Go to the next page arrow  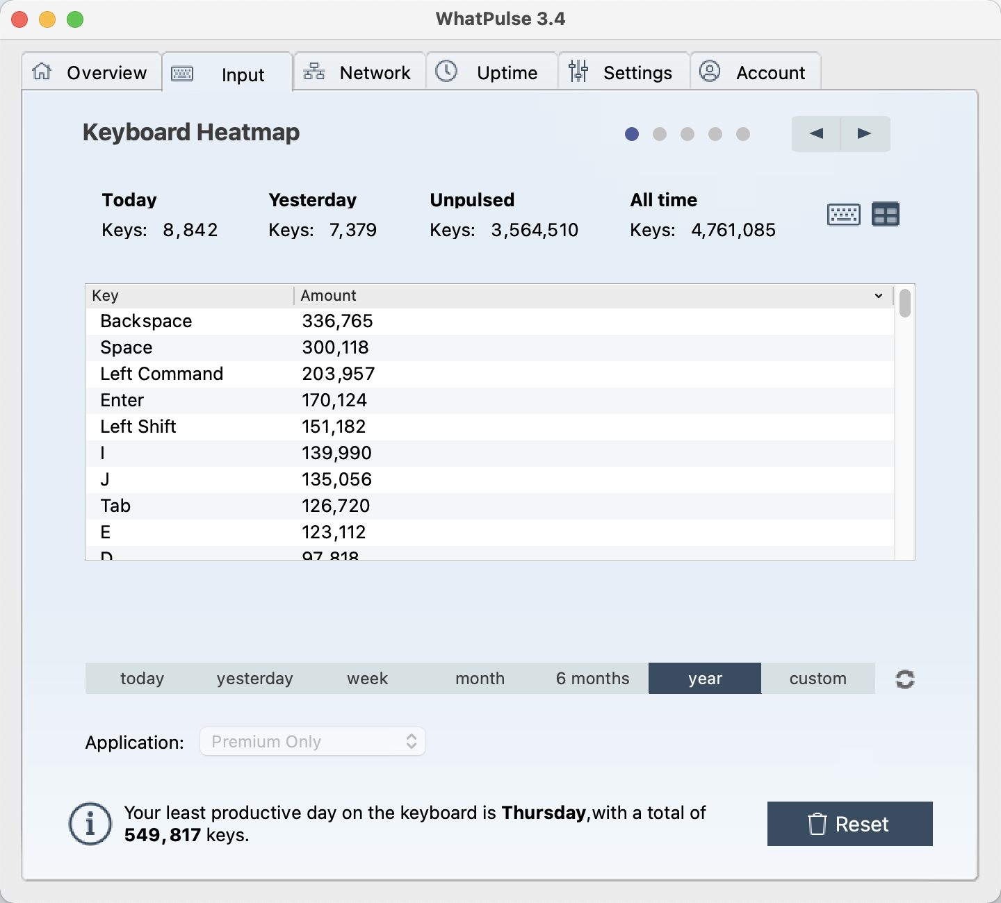[x=865, y=133]
